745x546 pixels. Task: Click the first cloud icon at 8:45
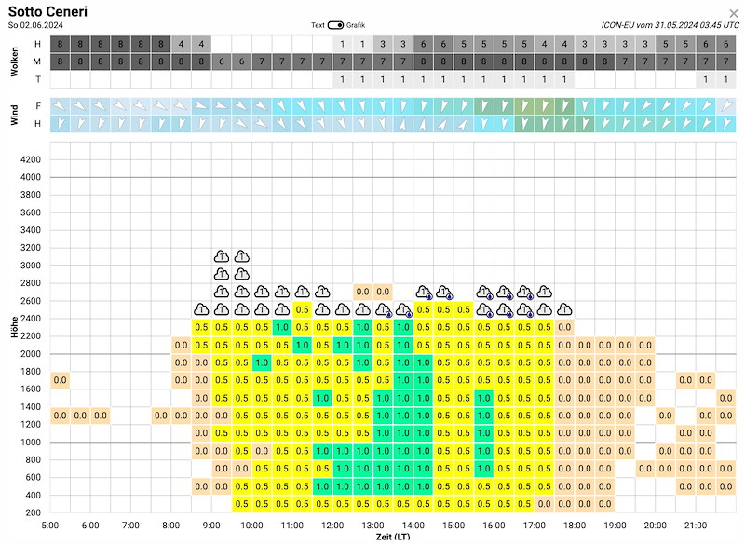point(201,310)
